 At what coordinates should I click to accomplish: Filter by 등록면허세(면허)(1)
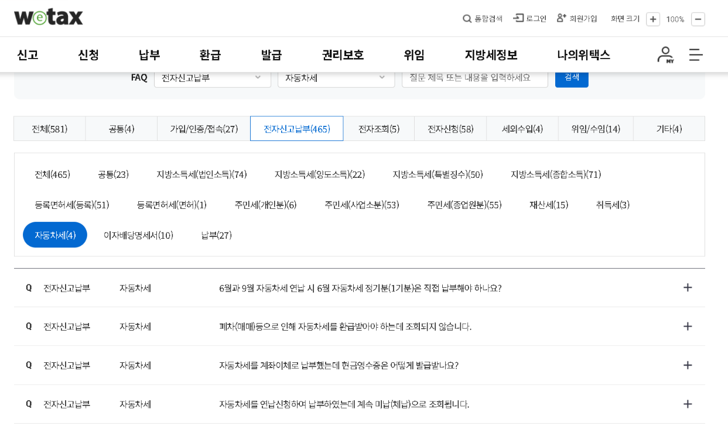[172, 205]
